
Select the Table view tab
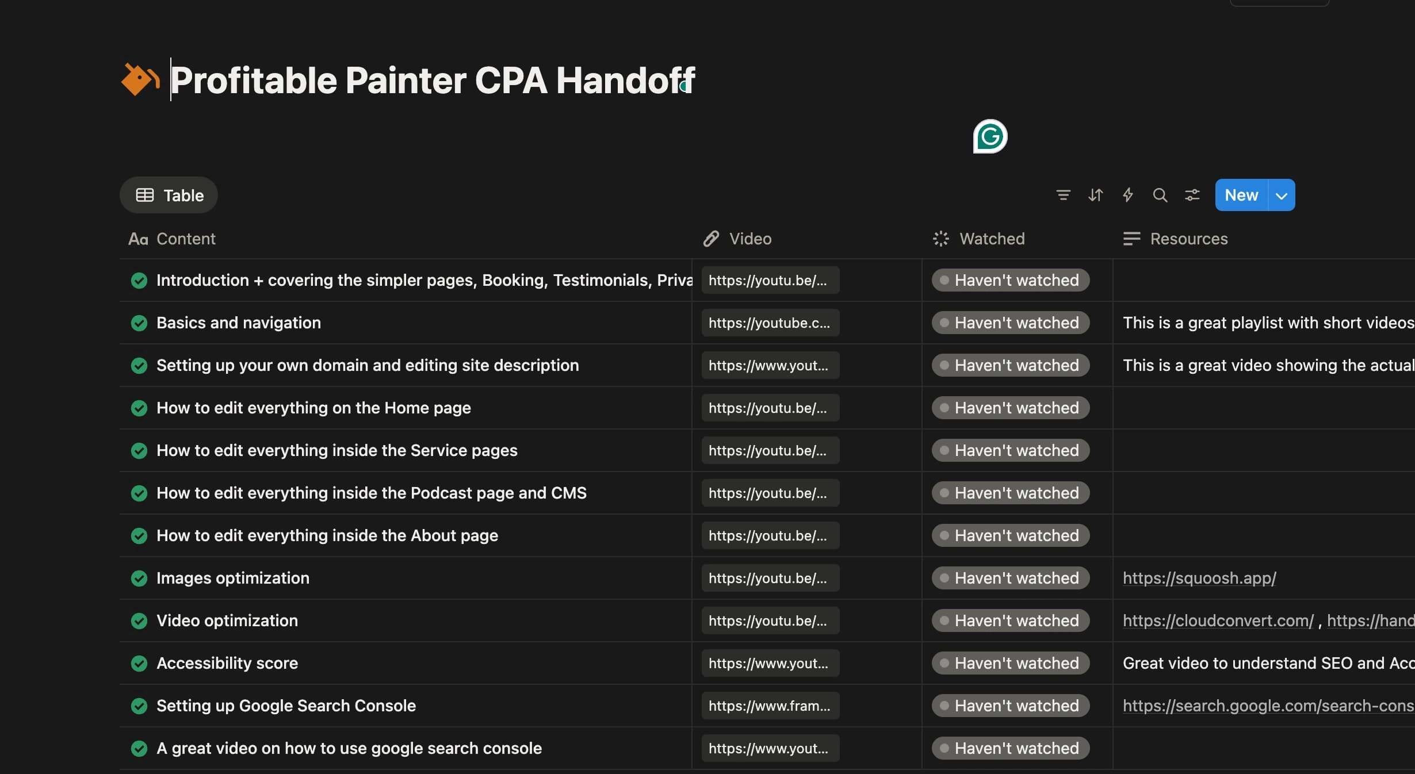coord(169,196)
